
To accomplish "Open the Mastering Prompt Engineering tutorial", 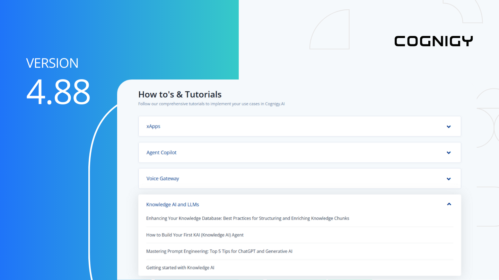I will [x=219, y=251].
